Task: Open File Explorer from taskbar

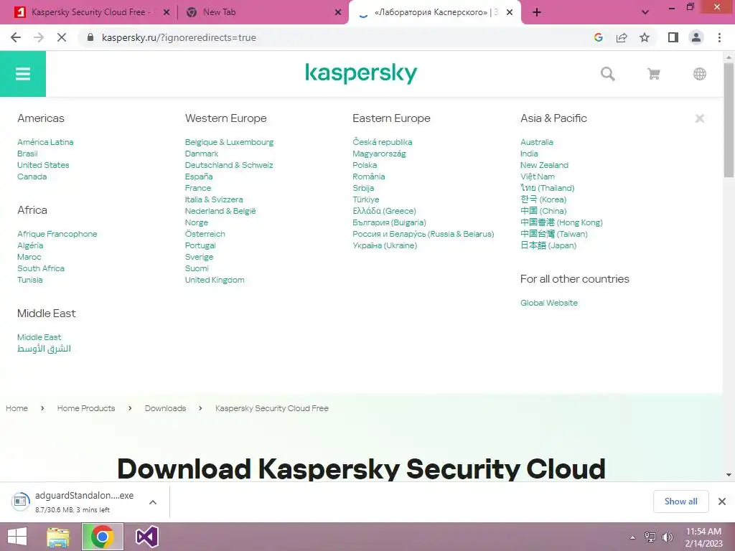Action: 57,537
